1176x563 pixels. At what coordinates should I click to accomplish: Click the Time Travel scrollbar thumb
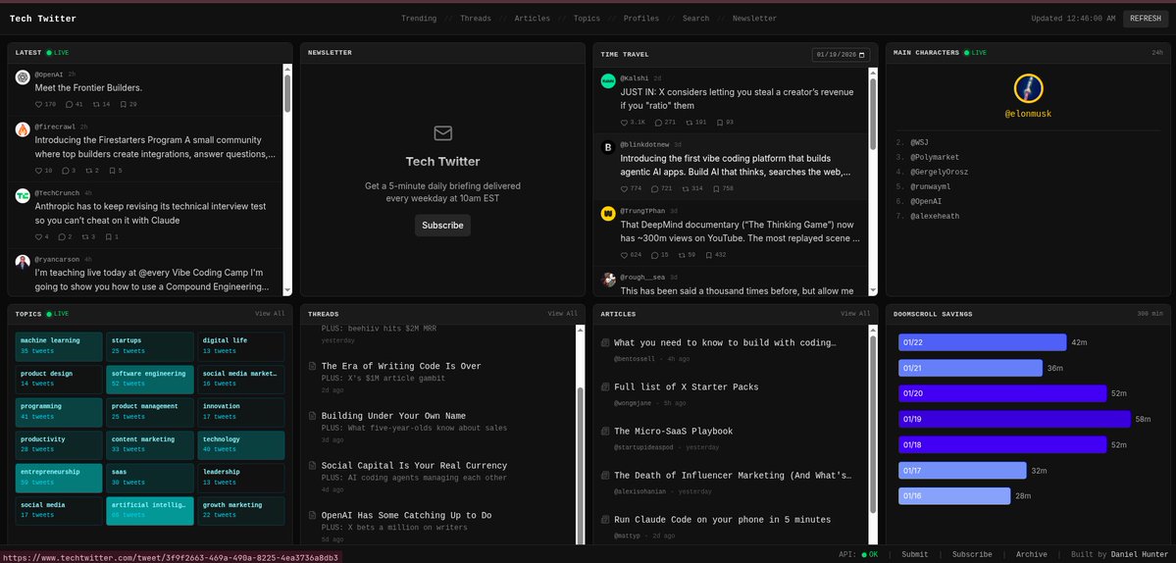click(872, 113)
